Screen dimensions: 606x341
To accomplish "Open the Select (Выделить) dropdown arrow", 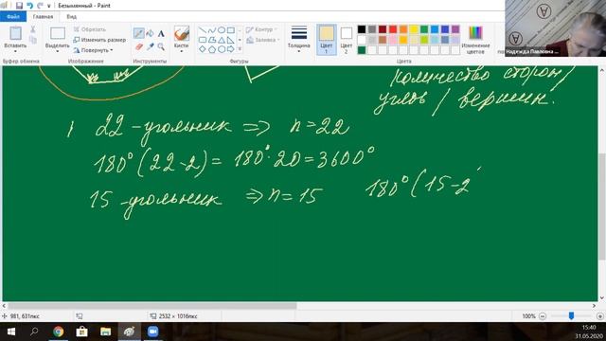I will 58,51.
